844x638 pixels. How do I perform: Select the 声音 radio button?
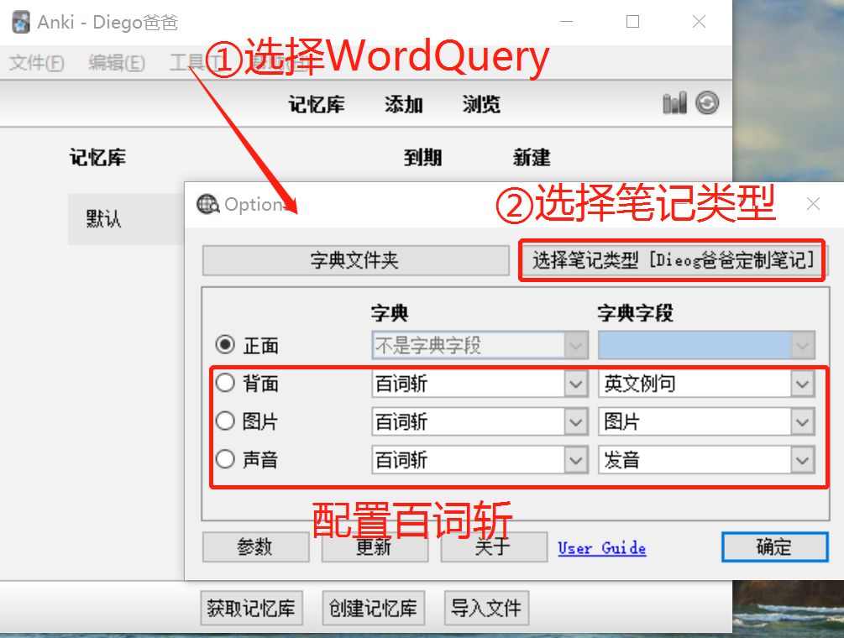[x=225, y=459]
